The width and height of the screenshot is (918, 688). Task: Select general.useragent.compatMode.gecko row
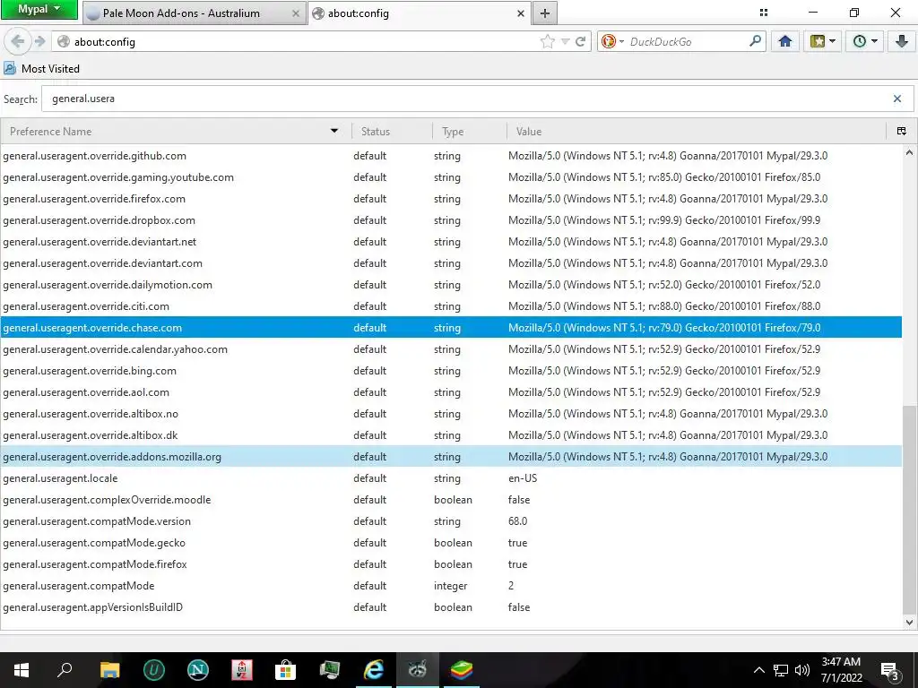tap(451, 543)
